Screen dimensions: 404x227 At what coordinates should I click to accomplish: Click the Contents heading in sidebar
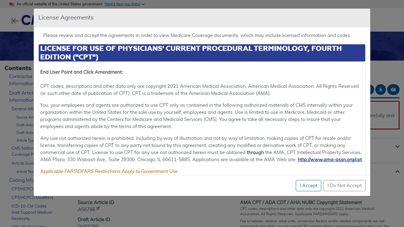pyautogui.click(x=18, y=68)
